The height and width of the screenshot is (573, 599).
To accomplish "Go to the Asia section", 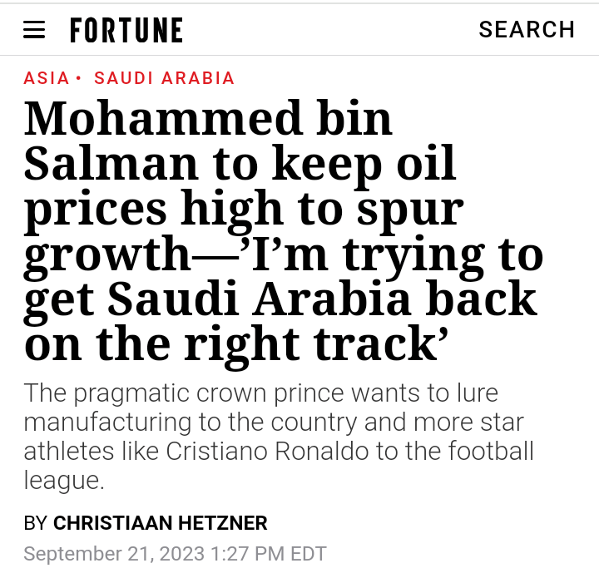I will click(47, 78).
